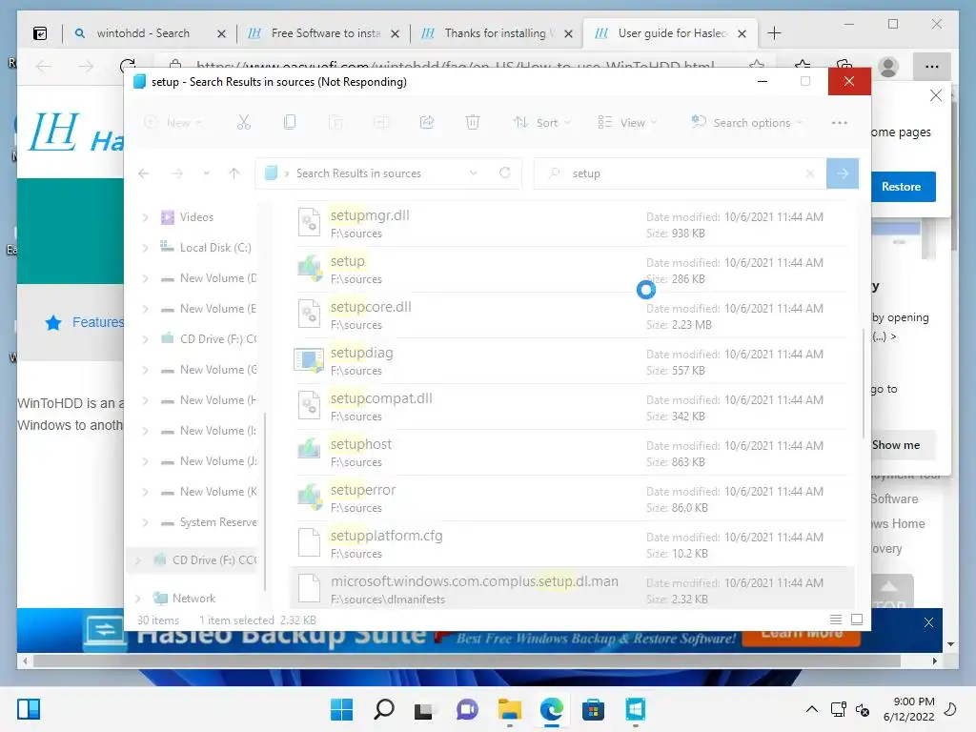
Task: Close the Hasleo Backup Suite banner ad
Action: tap(928, 622)
